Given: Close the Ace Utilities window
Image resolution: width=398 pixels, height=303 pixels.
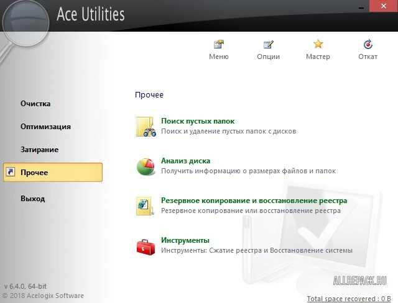Looking at the screenshot, I should [x=384, y=6].
